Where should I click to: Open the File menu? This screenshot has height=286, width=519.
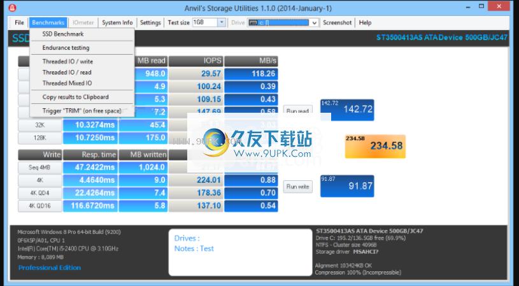pyautogui.click(x=19, y=22)
